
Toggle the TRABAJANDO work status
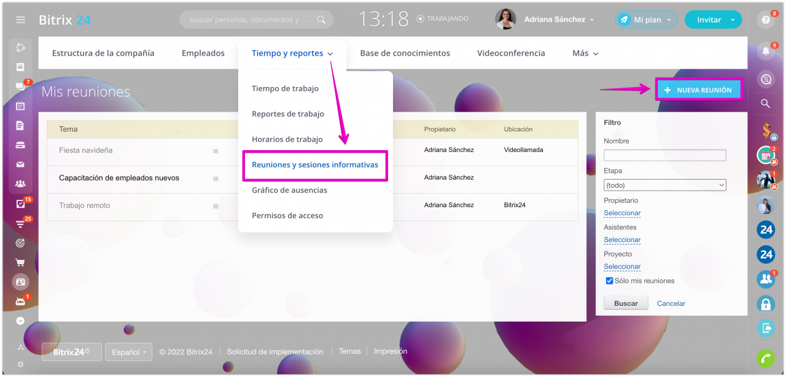(x=442, y=19)
